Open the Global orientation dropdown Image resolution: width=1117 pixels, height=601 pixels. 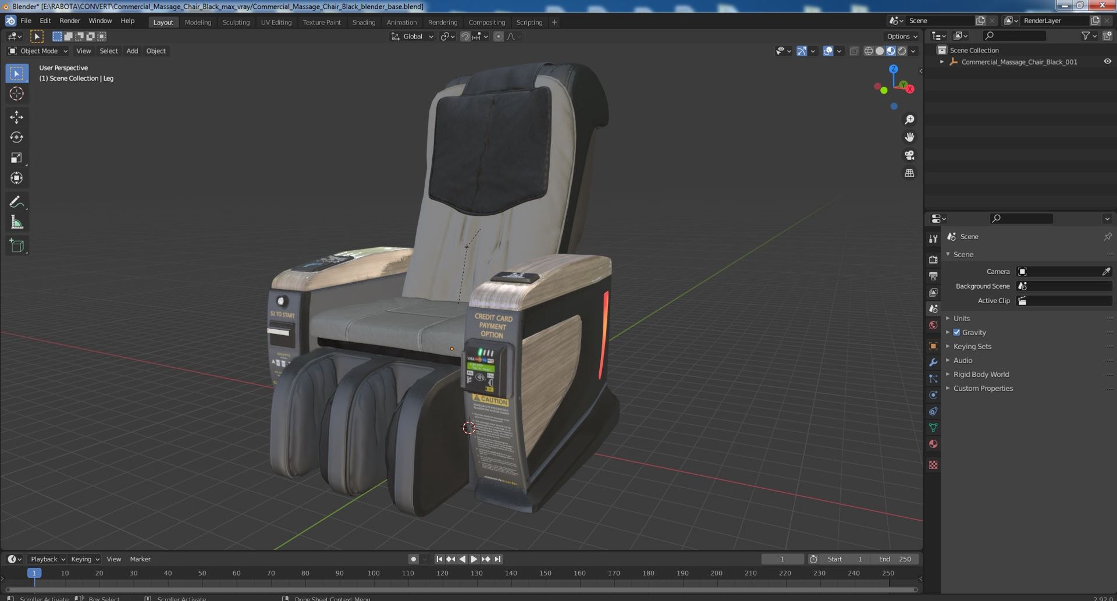coord(412,37)
